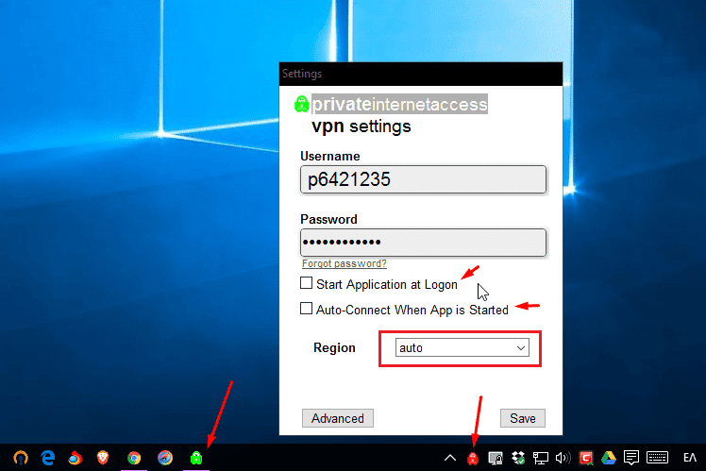This screenshot has height=471, width=706.
Task: Open the blue and orange flame taskbar app
Action: [76, 458]
